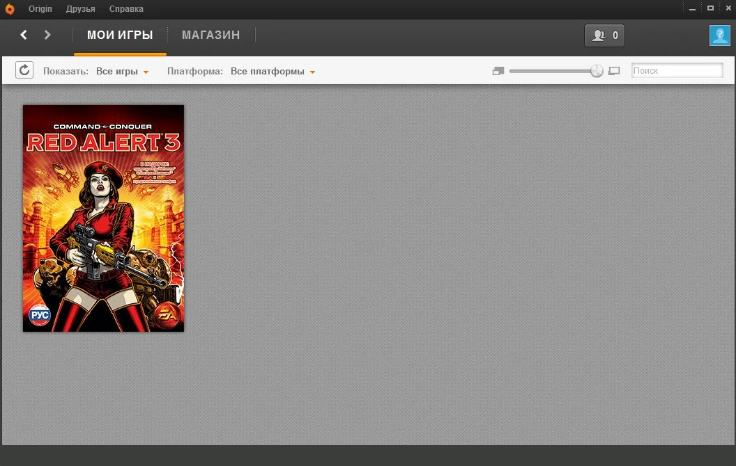Expand the Все платформы dropdown
This screenshot has width=736, height=466.
pyautogui.click(x=273, y=71)
